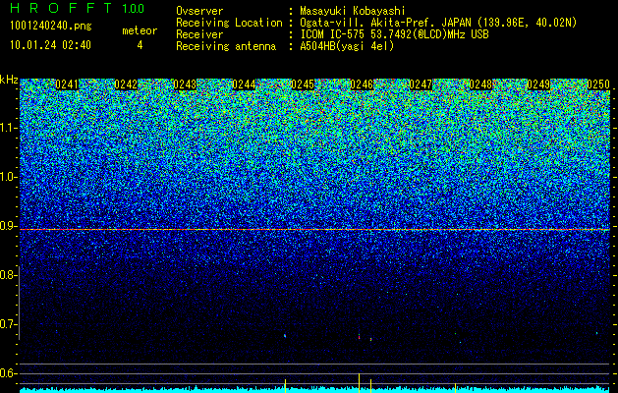
Task: Click the red carrier line at 0.9 kHz
Action: pos(314,230)
